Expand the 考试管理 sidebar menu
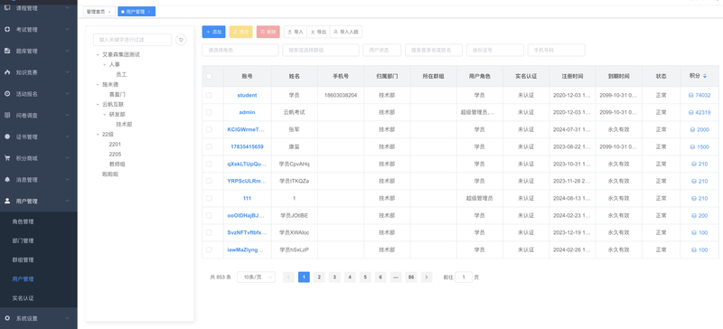Screen dimensions: 723x329 click(x=39, y=30)
